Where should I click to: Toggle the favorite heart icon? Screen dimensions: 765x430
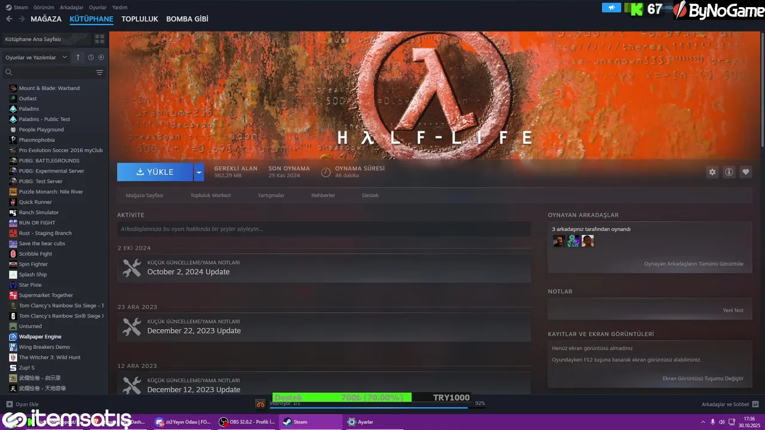coord(746,172)
